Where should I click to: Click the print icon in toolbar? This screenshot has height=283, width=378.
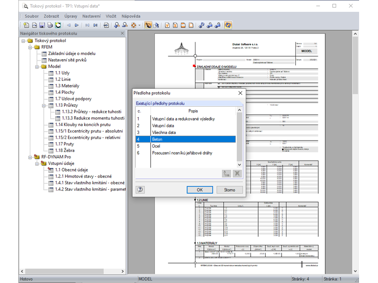point(50,25)
